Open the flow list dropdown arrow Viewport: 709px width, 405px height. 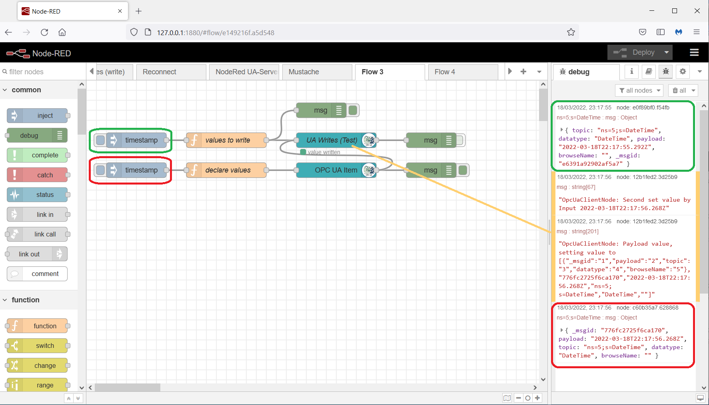[x=539, y=71]
